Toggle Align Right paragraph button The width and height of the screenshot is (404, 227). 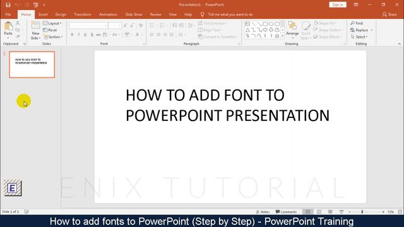pos(165,35)
